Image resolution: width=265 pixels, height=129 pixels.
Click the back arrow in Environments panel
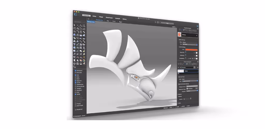click(178, 67)
